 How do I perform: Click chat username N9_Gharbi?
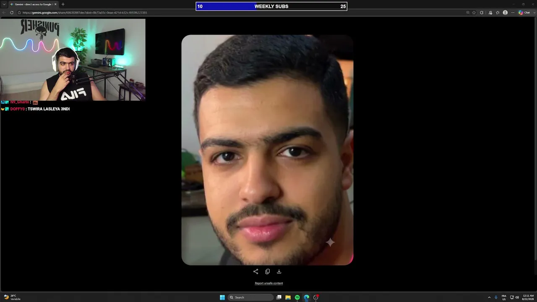20,102
